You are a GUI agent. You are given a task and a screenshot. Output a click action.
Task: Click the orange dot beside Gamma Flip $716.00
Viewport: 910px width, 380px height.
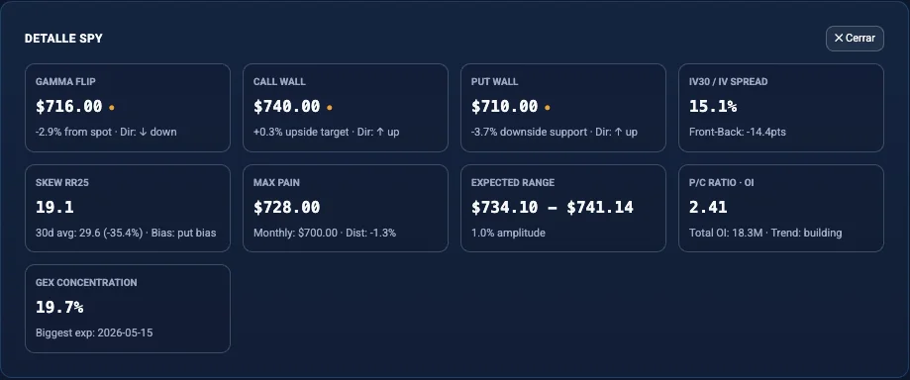pos(112,107)
